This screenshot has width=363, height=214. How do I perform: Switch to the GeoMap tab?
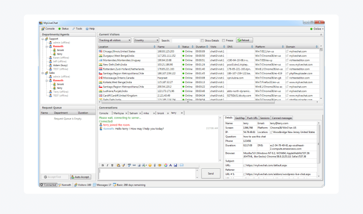tap(240, 118)
